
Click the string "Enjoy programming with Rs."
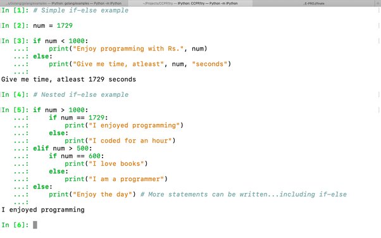[x=128, y=49]
